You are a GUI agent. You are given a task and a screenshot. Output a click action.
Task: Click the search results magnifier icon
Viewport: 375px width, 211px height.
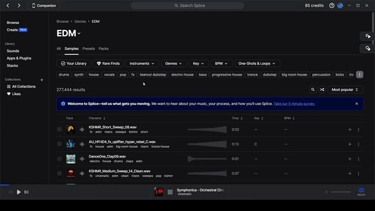(x=312, y=90)
